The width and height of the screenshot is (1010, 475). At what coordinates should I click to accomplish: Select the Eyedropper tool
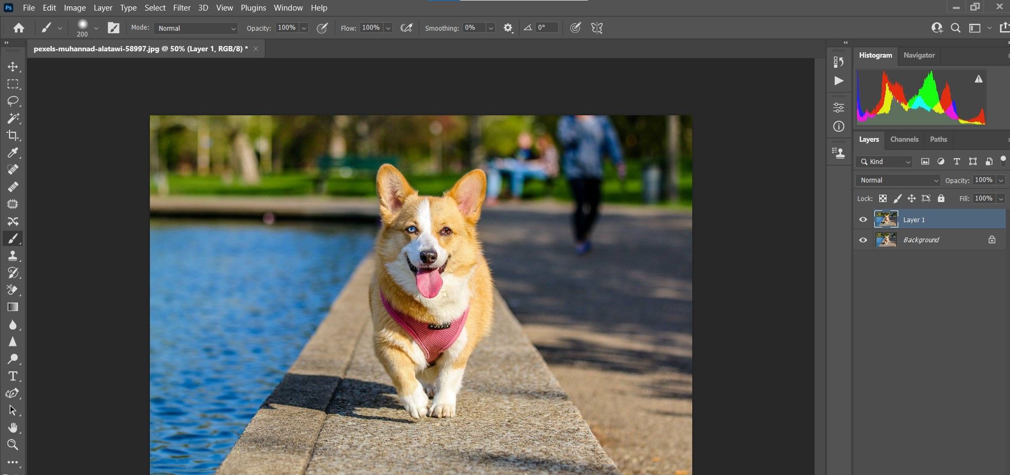[x=13, y=153]
